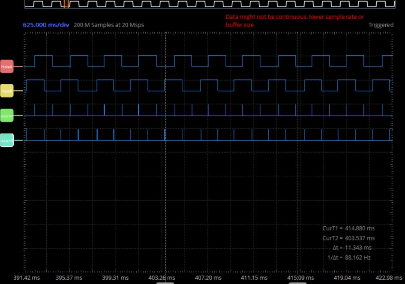Click the CurT1 = 414.880 ms readout
The image size is (405, 284).
coord(348,228)
